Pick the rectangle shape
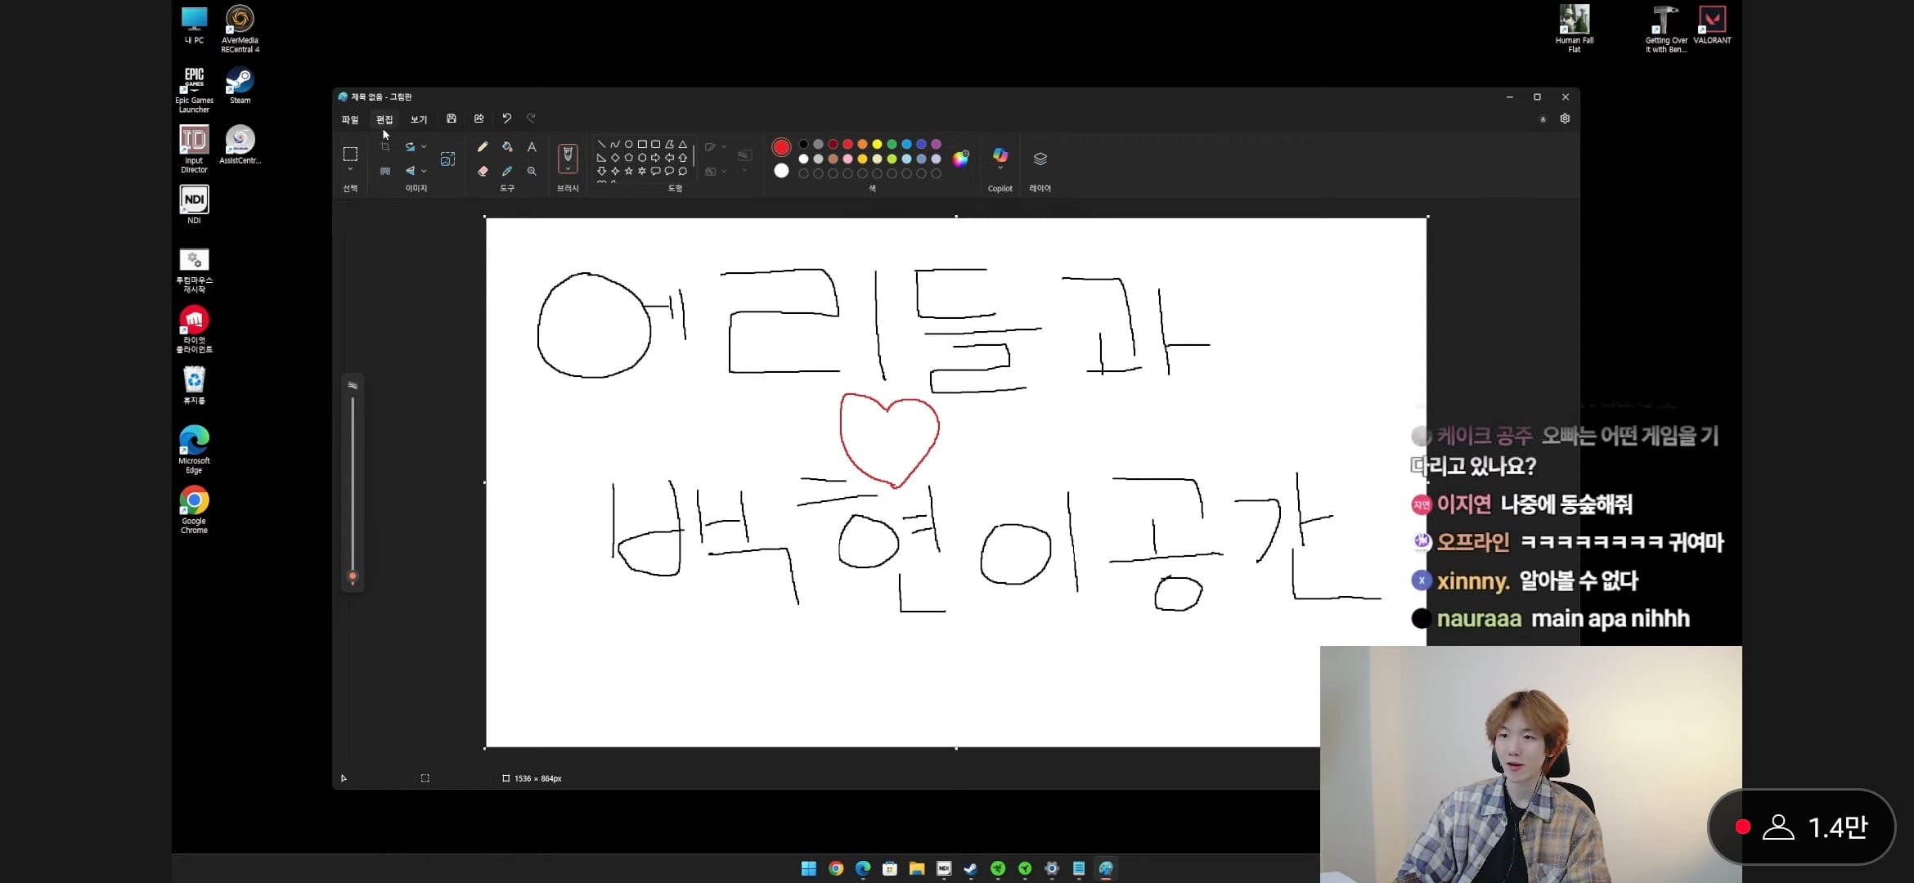Screen dimensions: 1914x883 642,144
